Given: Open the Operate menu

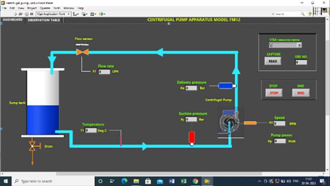Looking at the screenshot, I should pyautogui.click(x=45, y=8).
